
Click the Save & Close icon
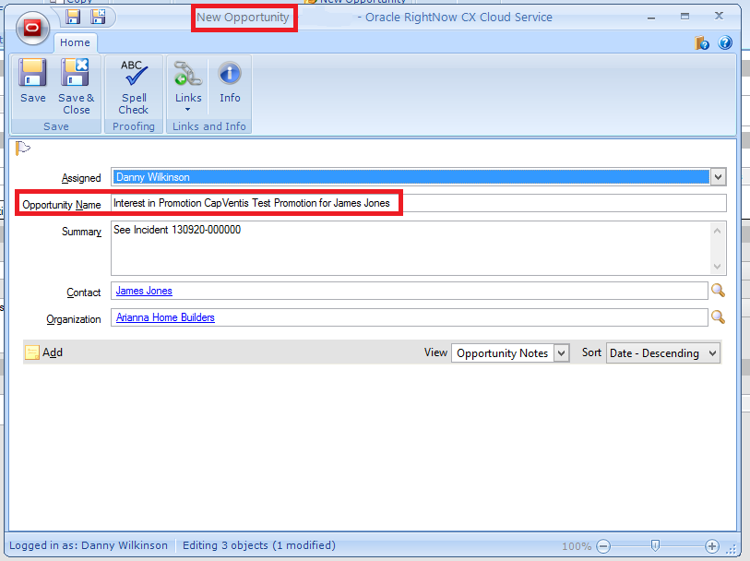pos(77,86)
